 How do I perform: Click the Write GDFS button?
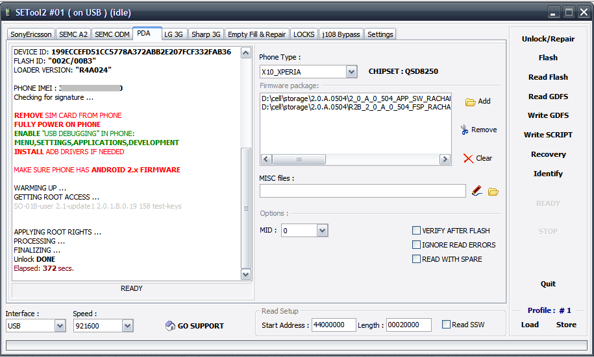point(548,115)
